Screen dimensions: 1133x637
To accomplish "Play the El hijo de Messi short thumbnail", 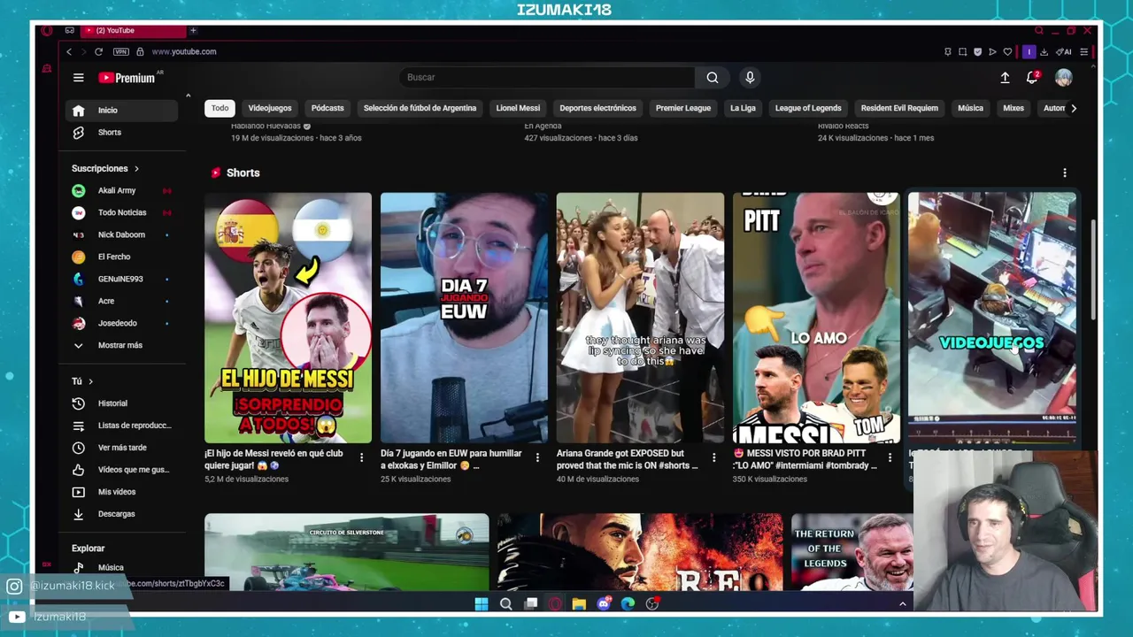I will coord(288,318).
